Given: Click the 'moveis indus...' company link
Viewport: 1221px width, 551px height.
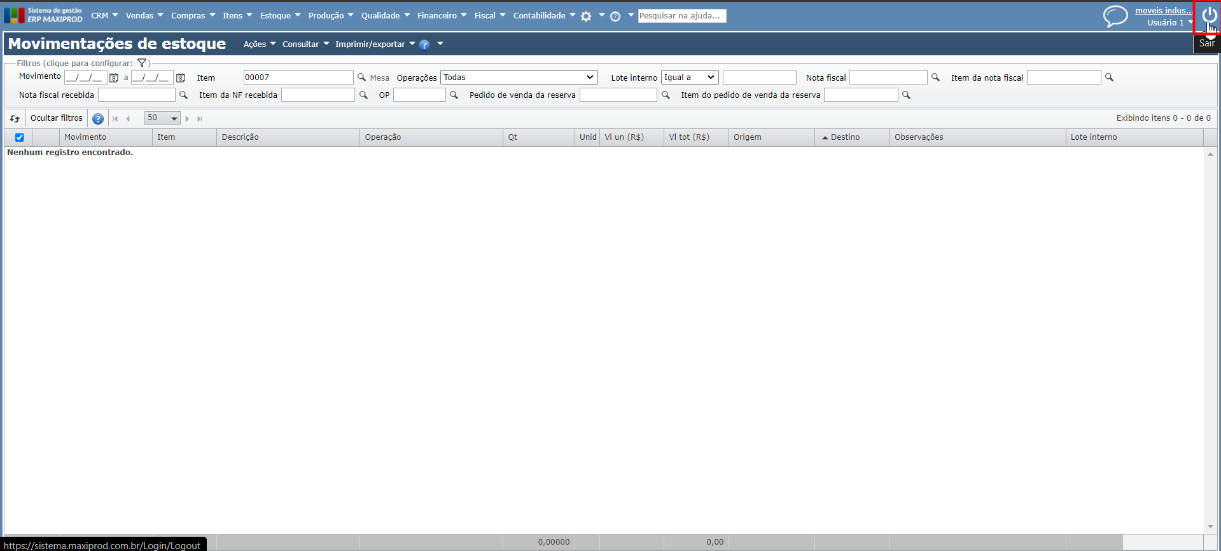Looking at the screenshot, I should click(1164, 10).
